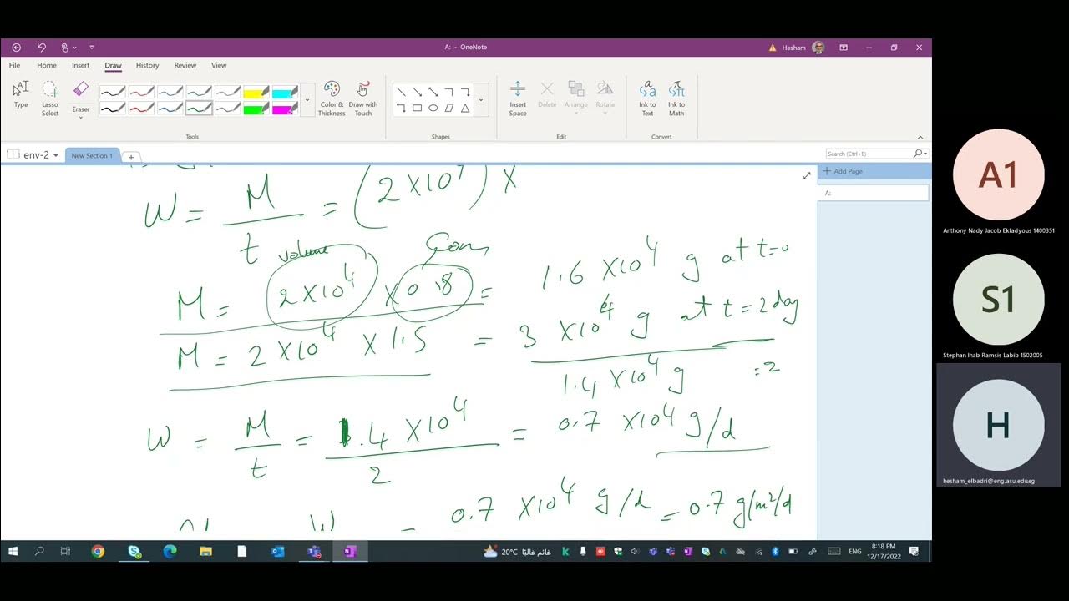This screenshot has width=1069, height=601.
Task: Open the search scope dropdown arrow
Action: pos(925,154)
